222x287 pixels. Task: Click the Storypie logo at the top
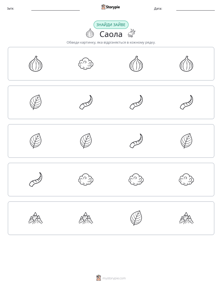pyautogui.click(x=110, y=7)
